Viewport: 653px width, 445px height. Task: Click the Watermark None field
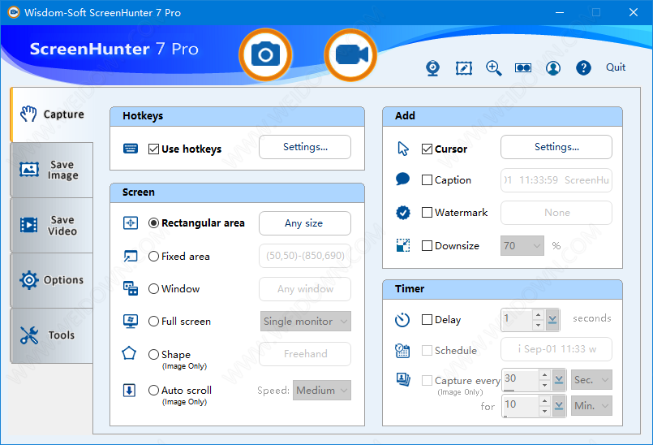[x=556, y=213]
